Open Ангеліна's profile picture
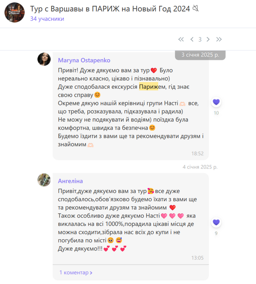This screenshot has height=284, width=256. [44, 180]
